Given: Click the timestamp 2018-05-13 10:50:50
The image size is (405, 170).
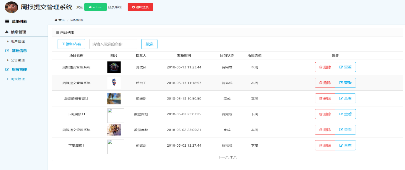Looking at the screenshot, I should coord(184,99).
